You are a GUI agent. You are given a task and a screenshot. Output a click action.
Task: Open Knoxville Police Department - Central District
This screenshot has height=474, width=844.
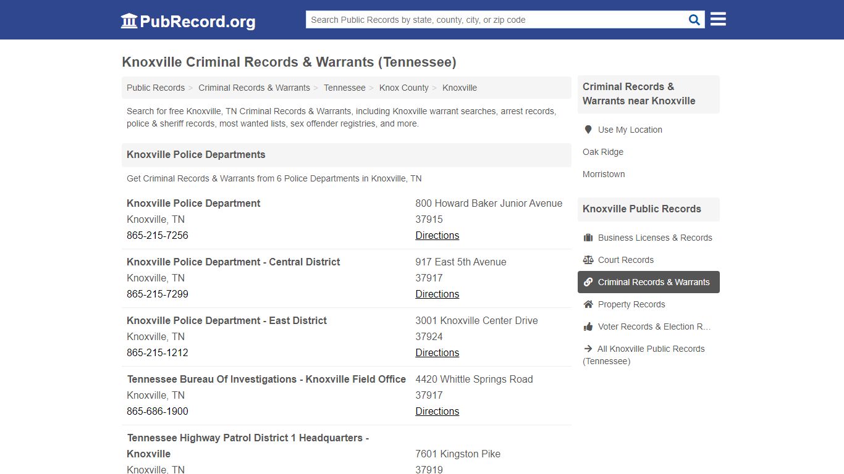(234, 262)
